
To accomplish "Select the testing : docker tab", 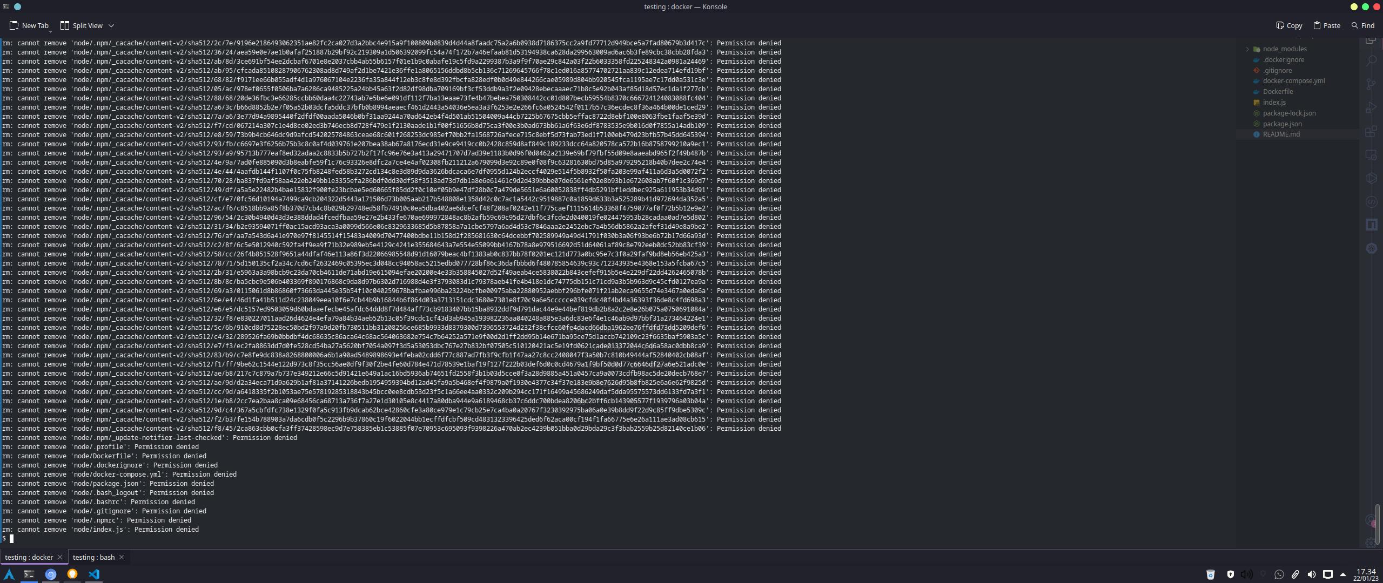I will (x=29, y=557).
